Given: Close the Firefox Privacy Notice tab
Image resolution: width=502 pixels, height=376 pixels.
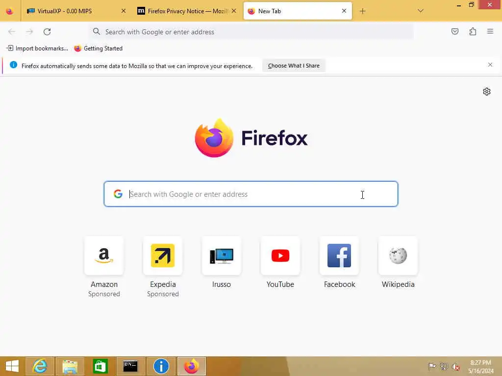Looking at the screenshot, I should click(234, 11).
